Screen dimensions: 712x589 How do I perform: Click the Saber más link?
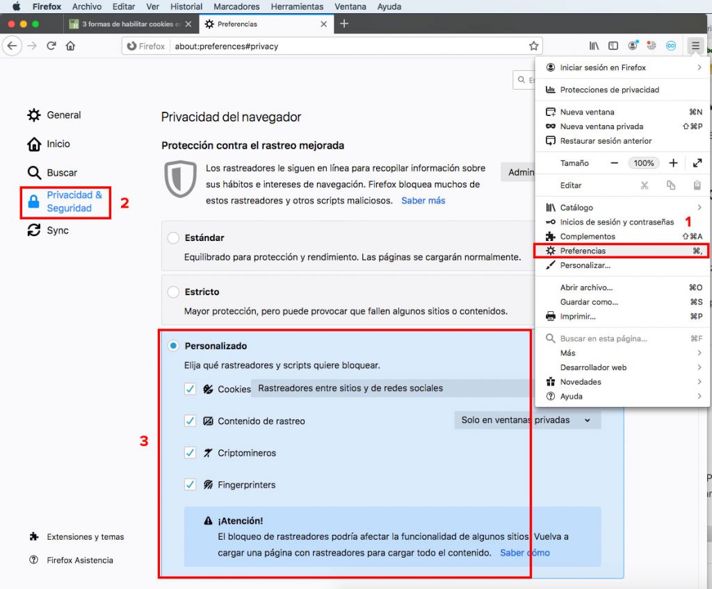point(423,201)
